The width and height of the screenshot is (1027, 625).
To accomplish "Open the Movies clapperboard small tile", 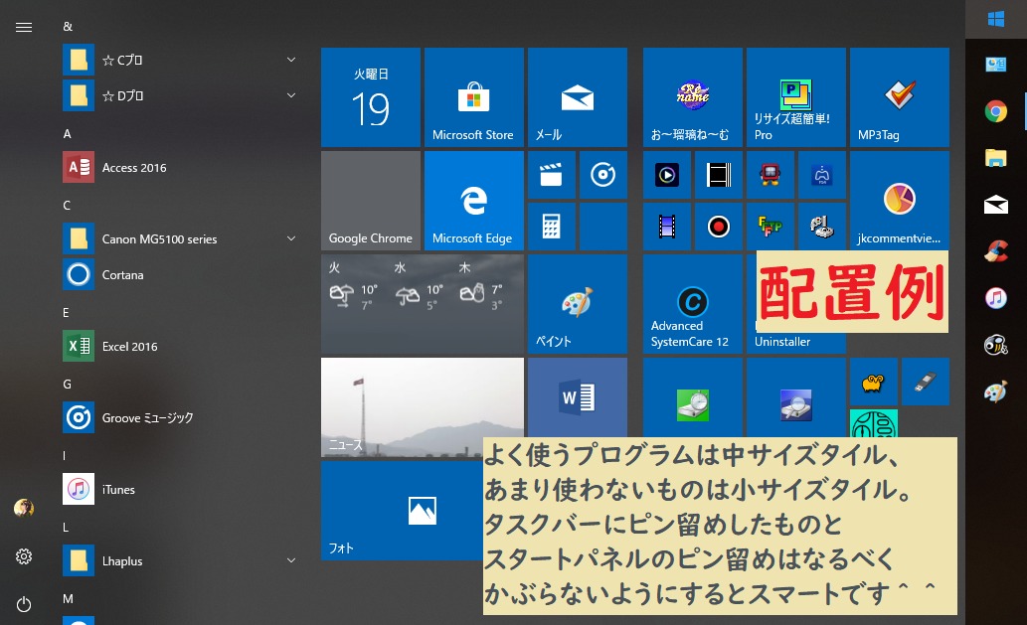I will [552, 175].
